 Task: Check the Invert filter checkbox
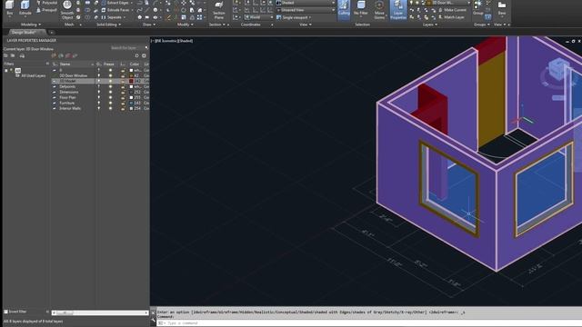point(5,312)
